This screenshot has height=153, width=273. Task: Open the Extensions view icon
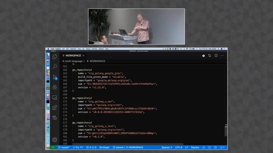coord(55,108)
